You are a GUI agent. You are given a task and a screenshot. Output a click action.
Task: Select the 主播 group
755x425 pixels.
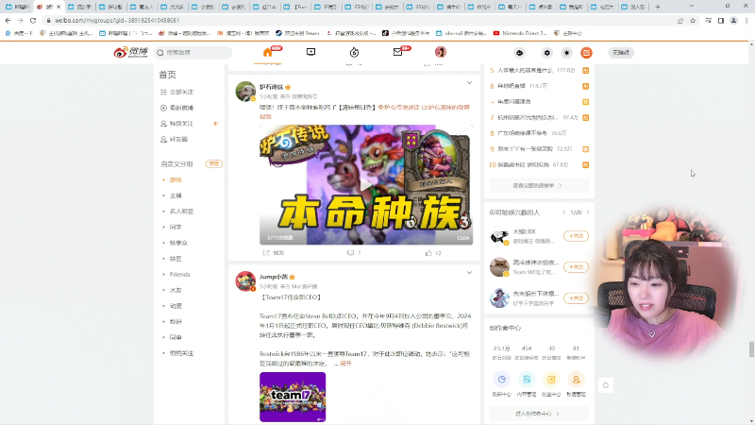point(176,195)
